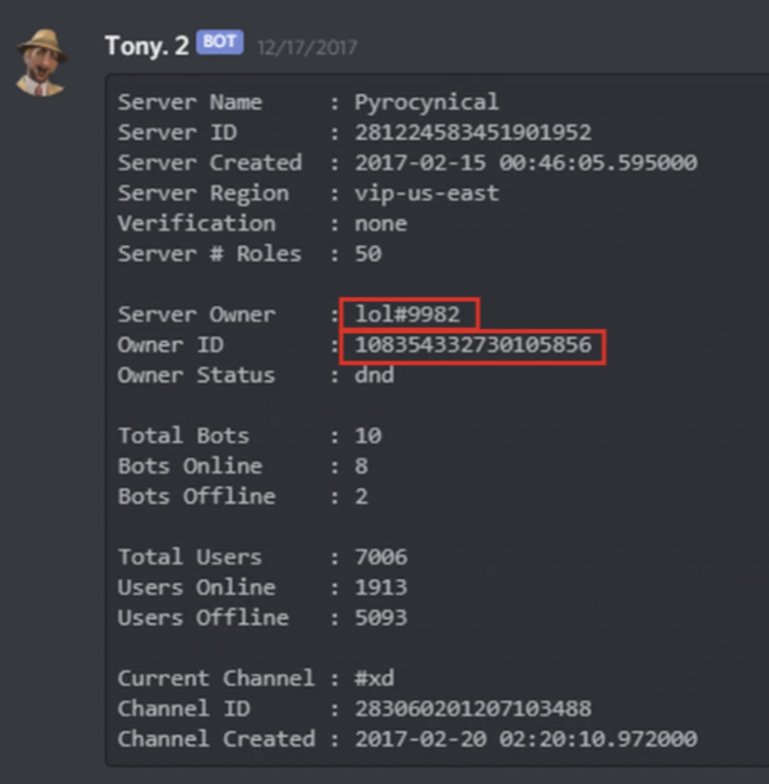Click the Users Offline count 5093
The width and height of the screenshot is (769, 784).
point(381,618)
